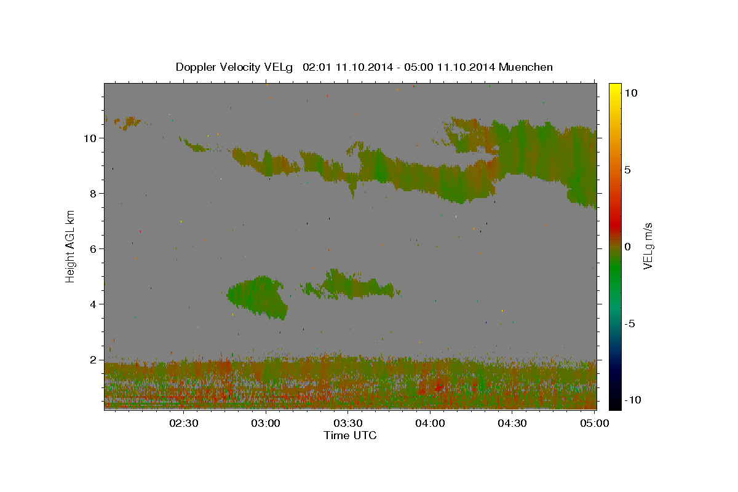Viewport: 738px width, 492px height.
Task: Click colorbar value label 5
Action: 627,169
